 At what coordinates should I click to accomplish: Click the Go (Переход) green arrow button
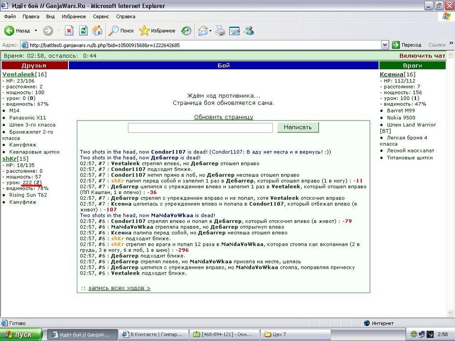pos(407,45)
